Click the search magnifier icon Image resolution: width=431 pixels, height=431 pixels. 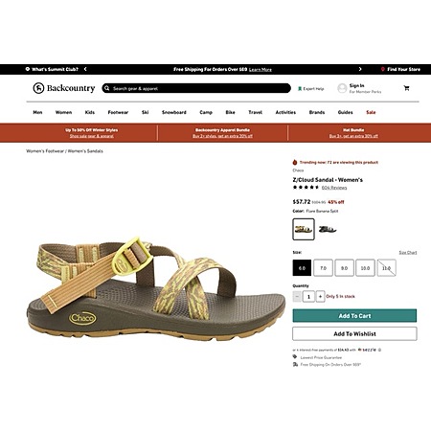tap(107, 88)
